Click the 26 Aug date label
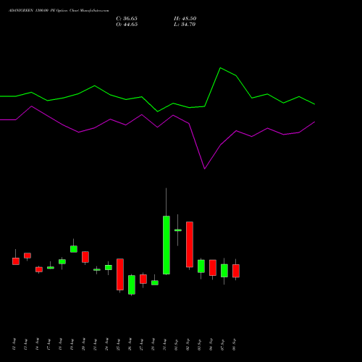 [x=130, y=344]
